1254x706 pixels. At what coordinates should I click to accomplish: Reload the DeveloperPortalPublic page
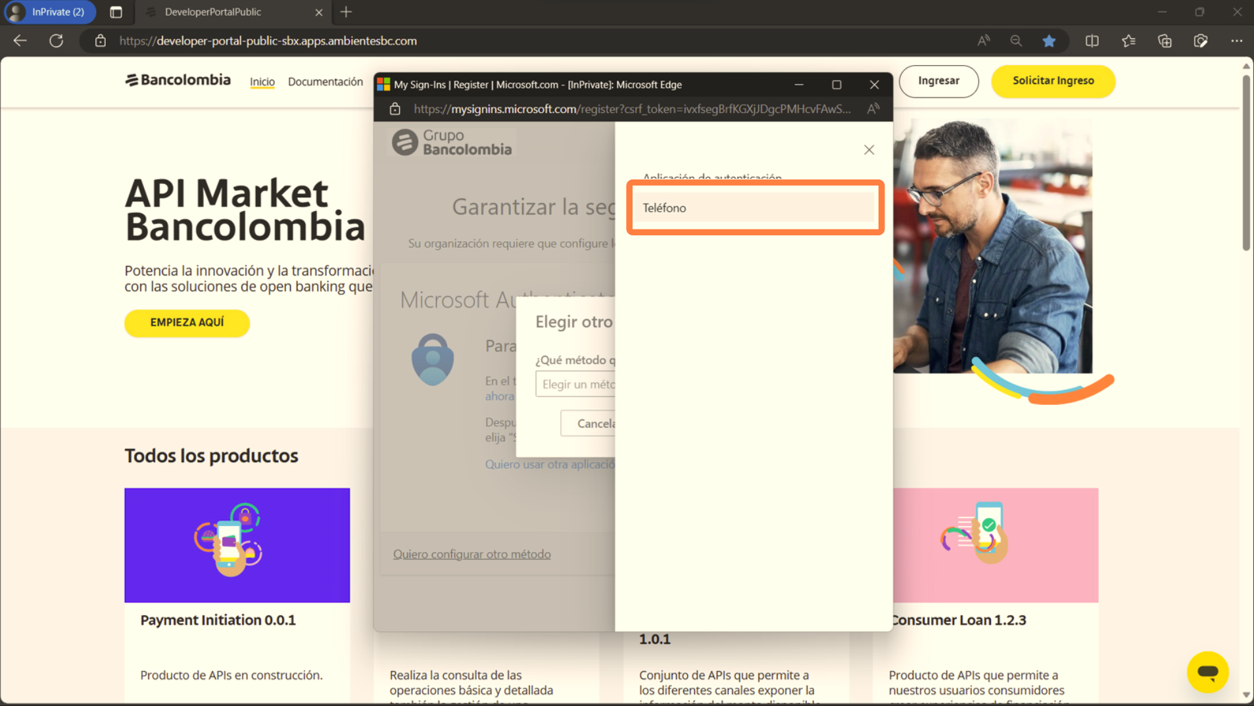click(x=57, y=41)
